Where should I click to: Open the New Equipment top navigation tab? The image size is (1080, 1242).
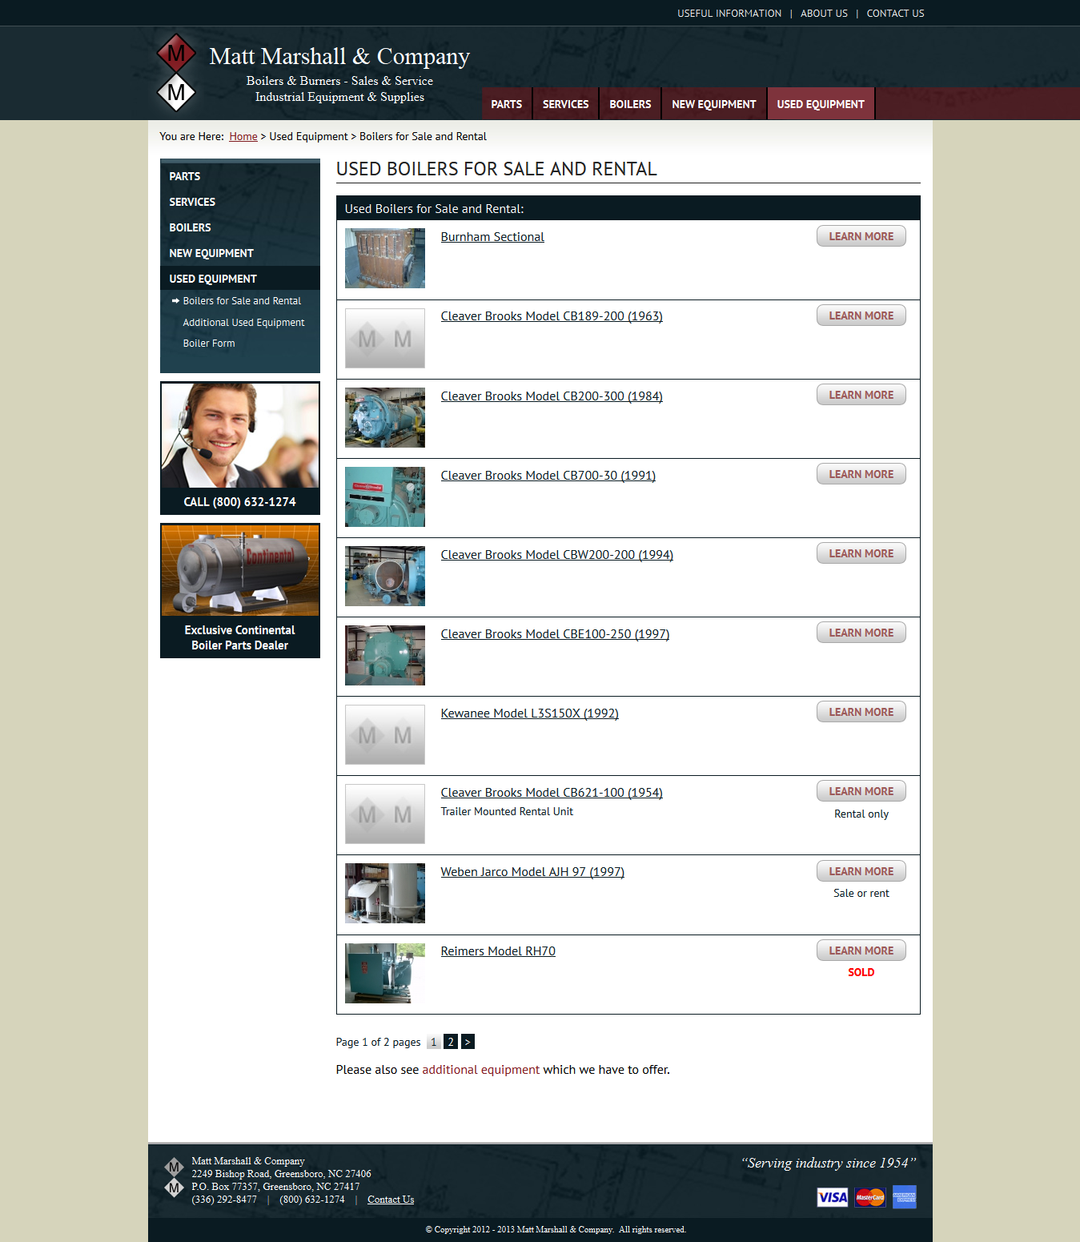coord(714,104)
